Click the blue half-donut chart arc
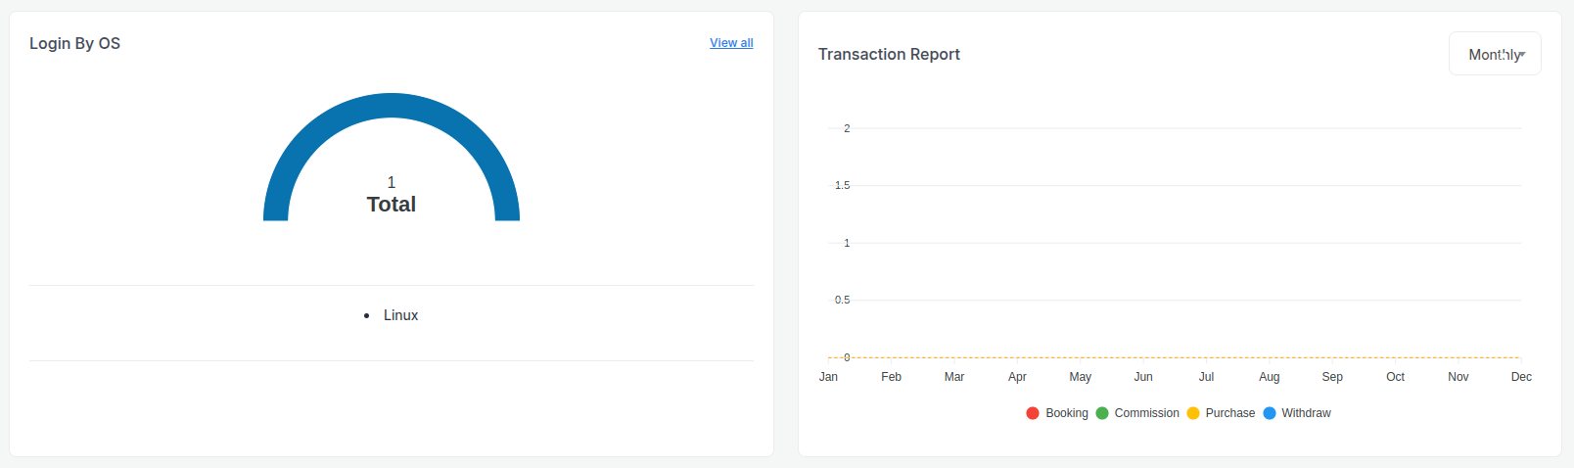The height and width of the screenshot is (468, 1574). click(x=392, y=106)
